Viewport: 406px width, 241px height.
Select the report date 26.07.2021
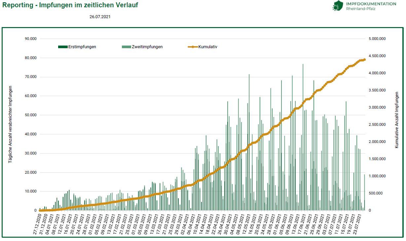pos(100,17)
